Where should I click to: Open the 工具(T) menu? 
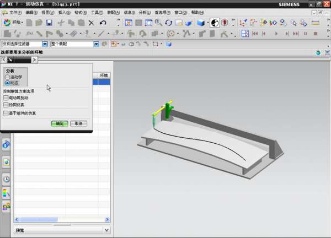97,13
